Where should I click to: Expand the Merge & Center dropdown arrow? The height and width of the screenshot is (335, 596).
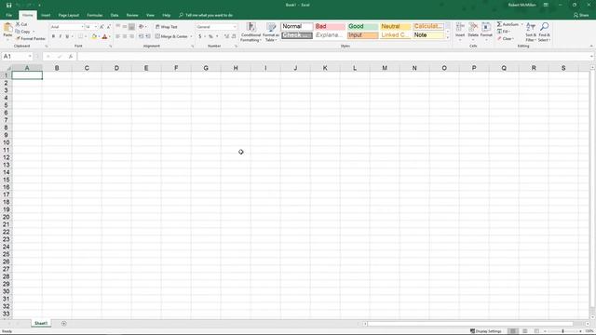pyautogui.click(x=191, y=36)
